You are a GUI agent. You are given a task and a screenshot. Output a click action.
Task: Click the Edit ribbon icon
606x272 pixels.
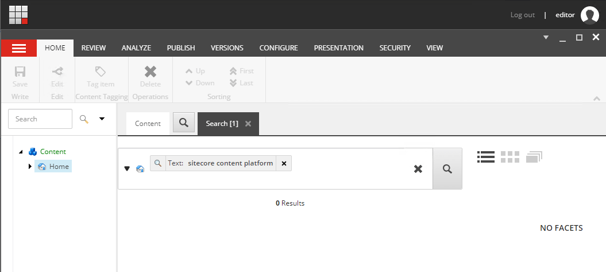coord(57,71)
